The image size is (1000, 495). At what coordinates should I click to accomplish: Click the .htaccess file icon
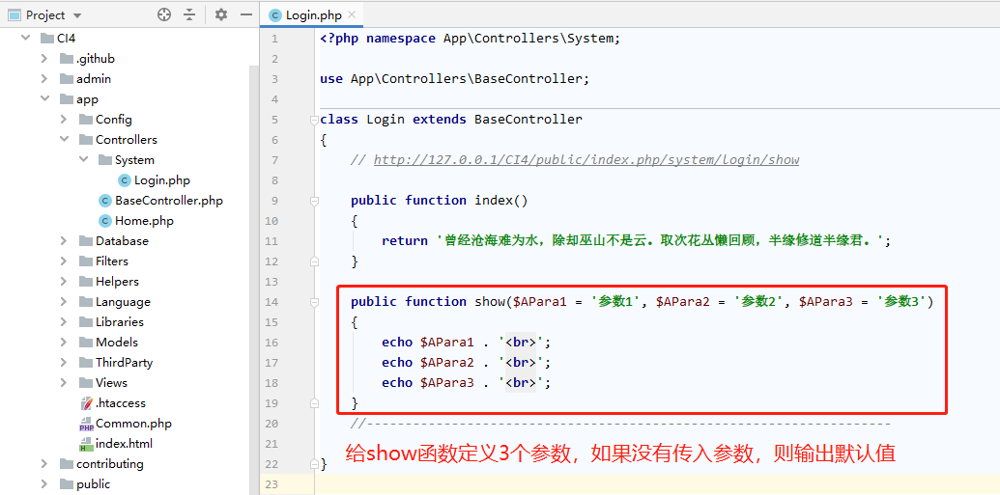86,403
